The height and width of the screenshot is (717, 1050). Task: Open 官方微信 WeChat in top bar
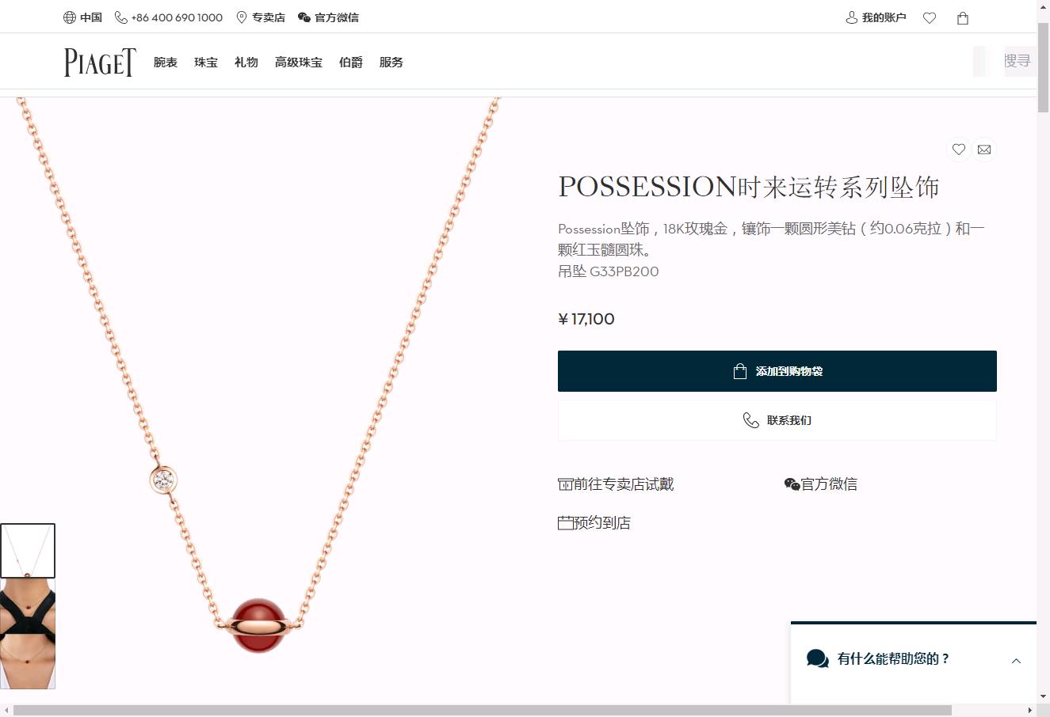[328, 17]
